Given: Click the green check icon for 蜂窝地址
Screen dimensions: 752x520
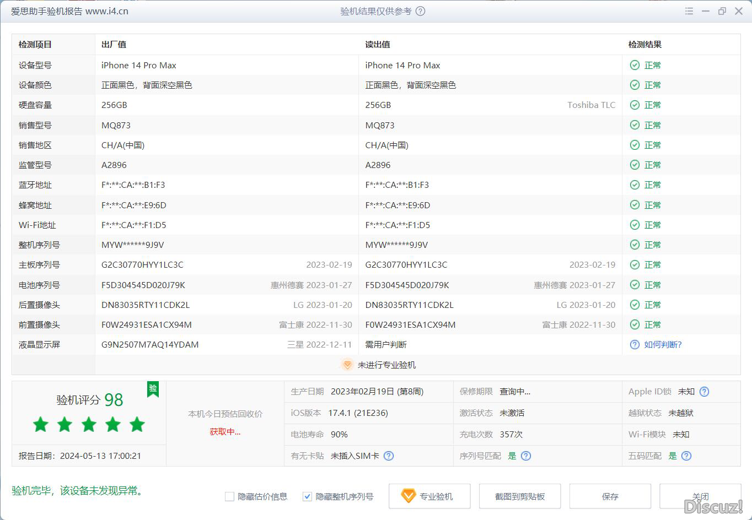Looking at the screenshot, I should coord(635,205).
